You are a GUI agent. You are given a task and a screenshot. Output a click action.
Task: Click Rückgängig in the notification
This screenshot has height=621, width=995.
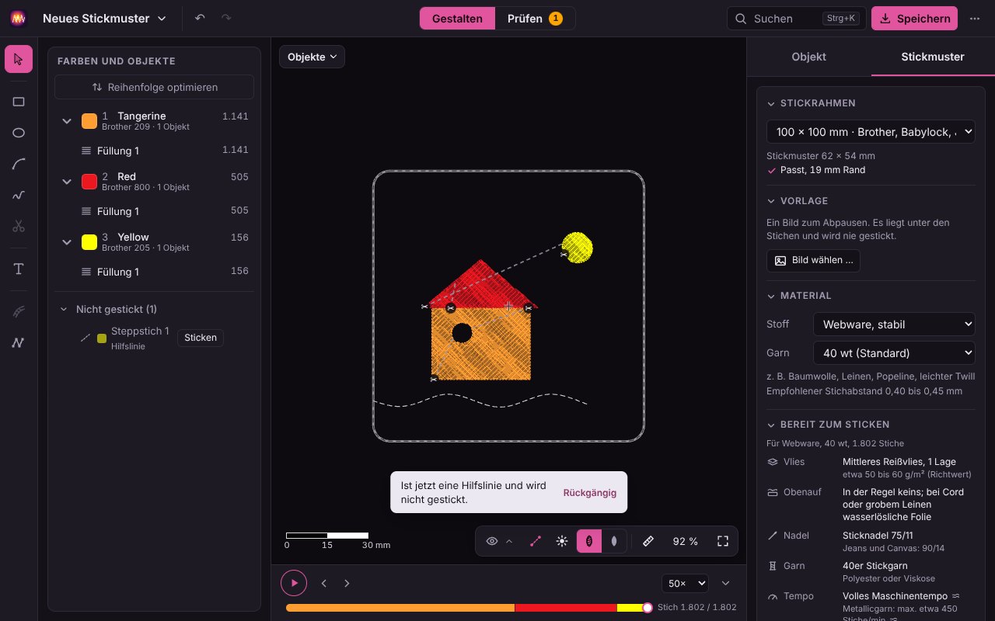tap(590, 493)
